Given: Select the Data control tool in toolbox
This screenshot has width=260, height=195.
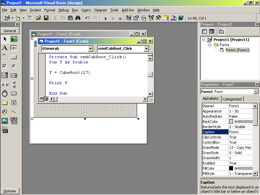Looking at the screenshot, I should (14, 121).
